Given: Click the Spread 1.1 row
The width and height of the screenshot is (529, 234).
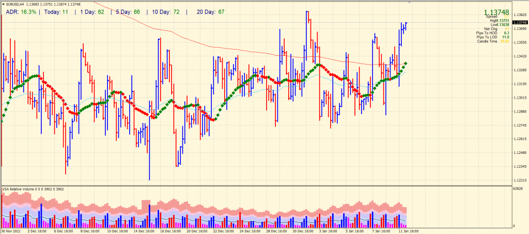Looking at the screenshot, I should [497, 16].
